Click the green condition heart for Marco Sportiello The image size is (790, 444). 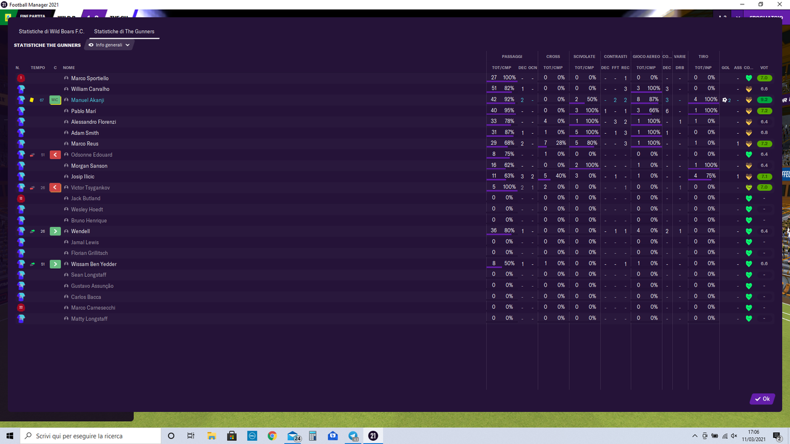pyautogui.click(x=749, y=78)
